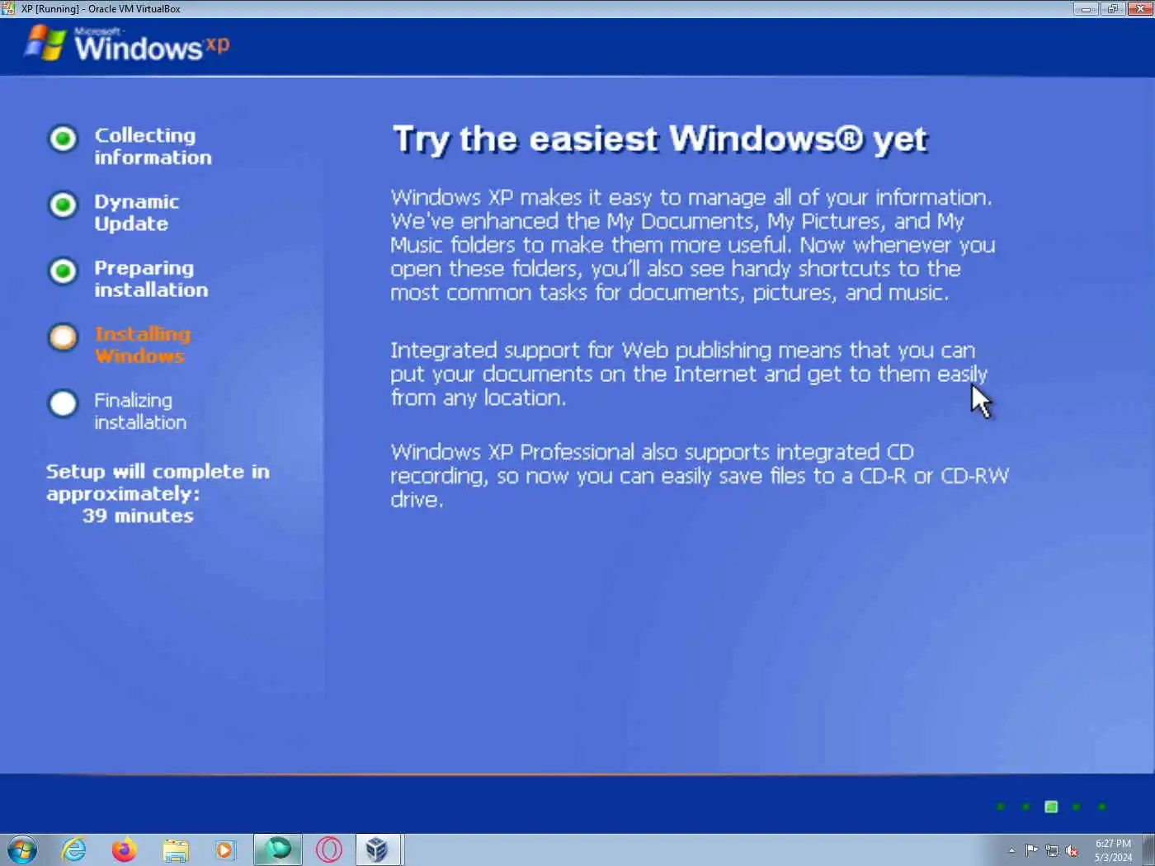Click the Collecting information step indicator
Viewport: 1155px width, 866px height.
click(x=63, y=139)
